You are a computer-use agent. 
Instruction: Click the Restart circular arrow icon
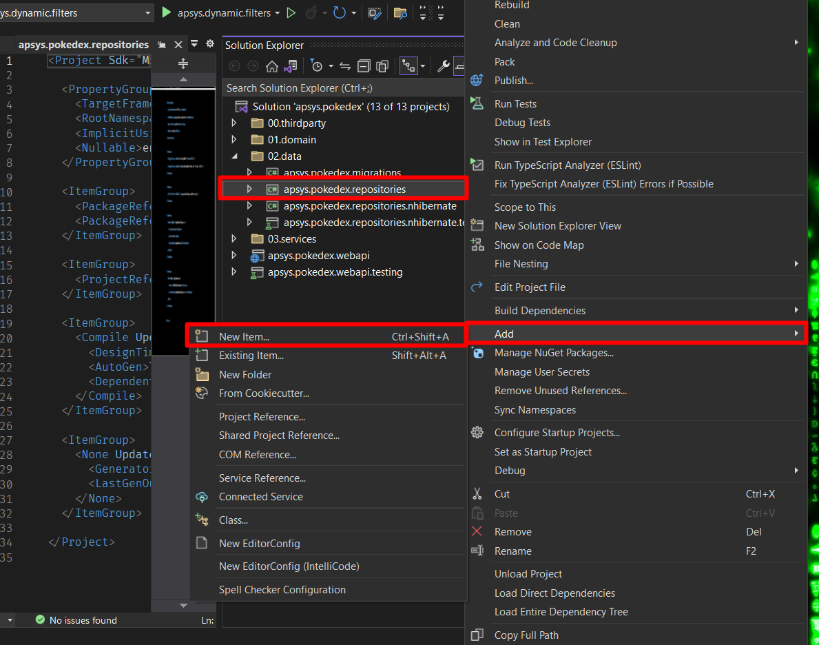[x=339, y=12]
